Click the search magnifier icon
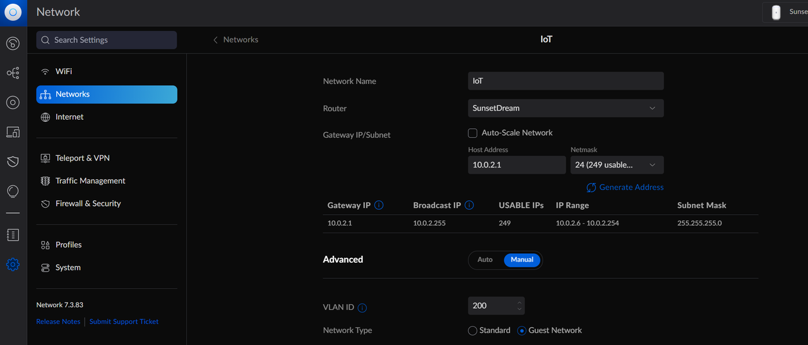This screenshot has height=345, width=808. coord(45,40)
